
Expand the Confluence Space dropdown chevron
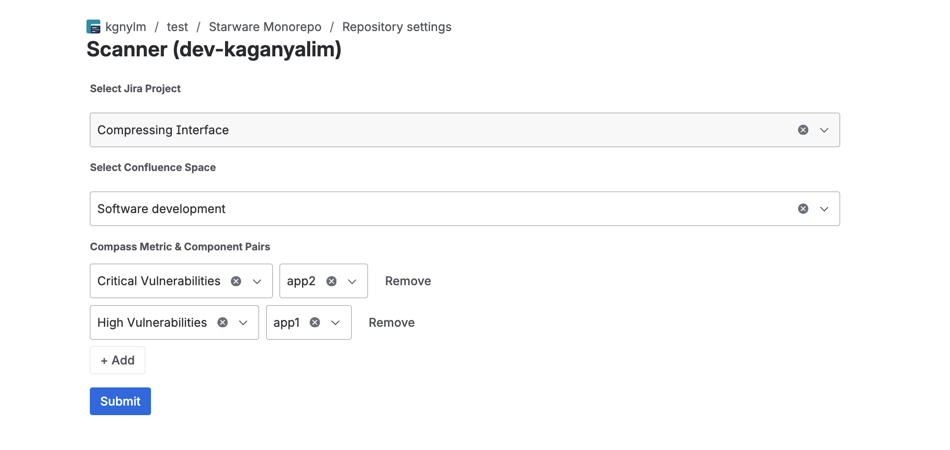[x=824, y=209]
